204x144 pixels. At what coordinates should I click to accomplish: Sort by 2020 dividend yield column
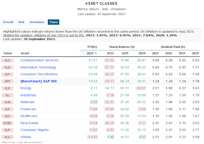[x=195, y=53]
